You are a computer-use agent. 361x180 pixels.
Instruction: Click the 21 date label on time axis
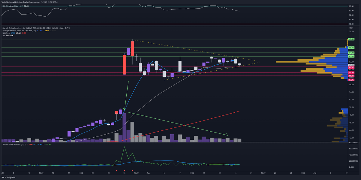click(251, 173)
